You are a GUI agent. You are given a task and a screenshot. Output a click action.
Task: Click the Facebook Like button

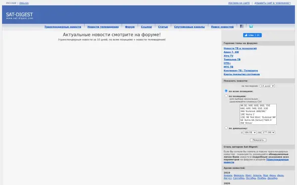[252, 35]
